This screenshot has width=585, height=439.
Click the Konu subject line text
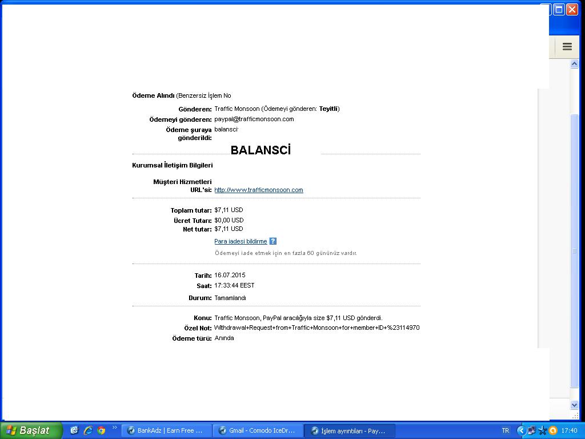point(298,318)
